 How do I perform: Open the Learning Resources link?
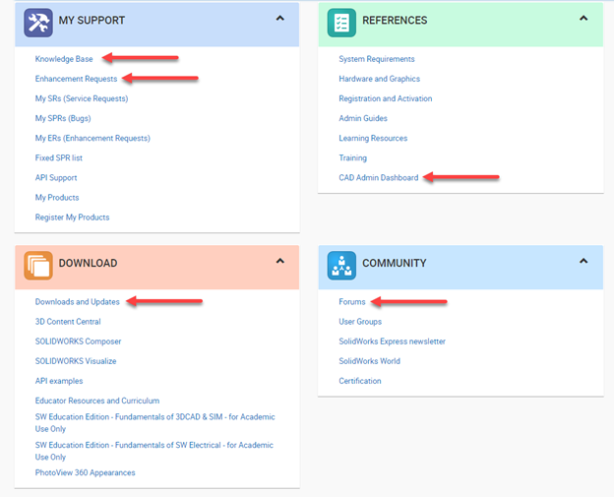(x=373, y=138)
